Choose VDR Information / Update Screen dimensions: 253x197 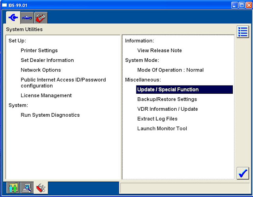pos(168,109)
